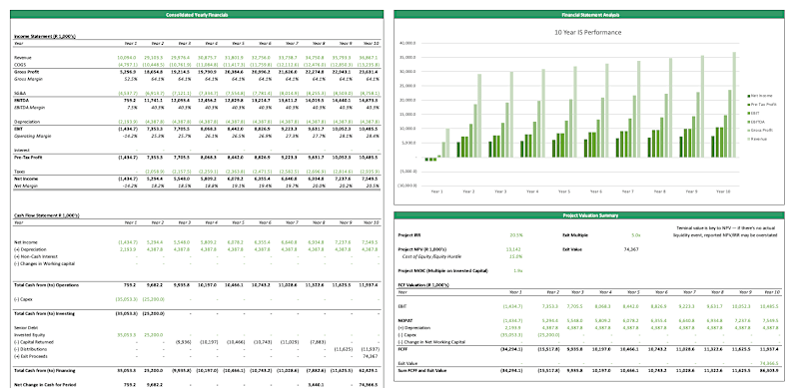This screenshot has height=388, width=799.
Task: Select the 10 Year IS Performance chart title
Action: (587, 32)
